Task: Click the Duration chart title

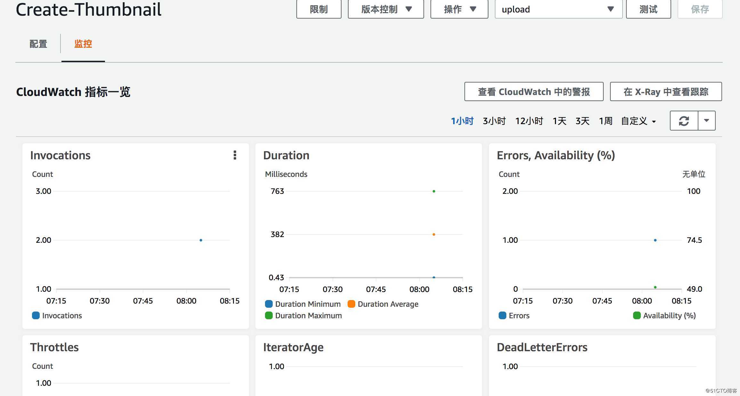Action: click(x=286, y=155)
